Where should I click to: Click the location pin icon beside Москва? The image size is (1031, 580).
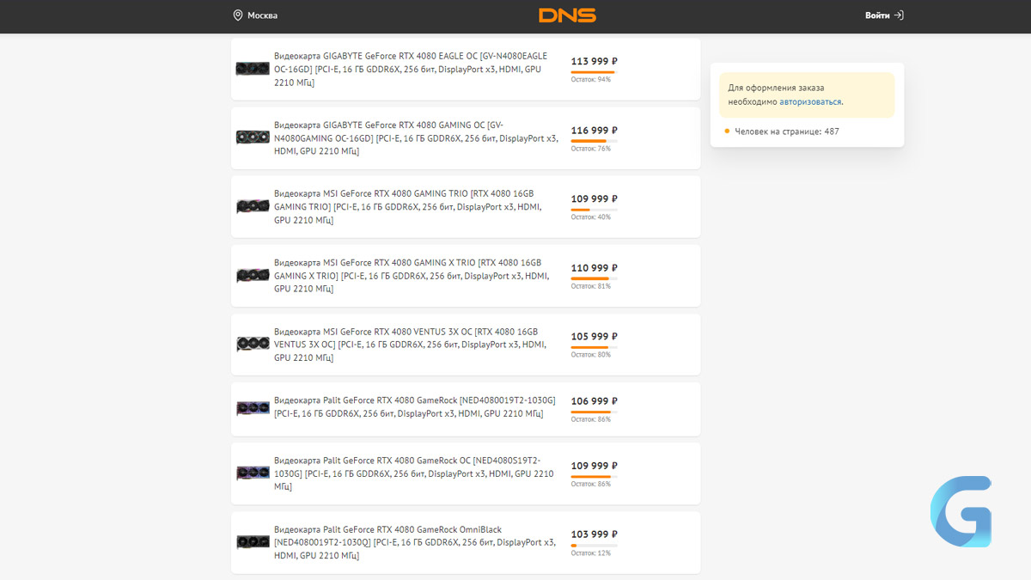pyautogui.click(x=238, y=15)
